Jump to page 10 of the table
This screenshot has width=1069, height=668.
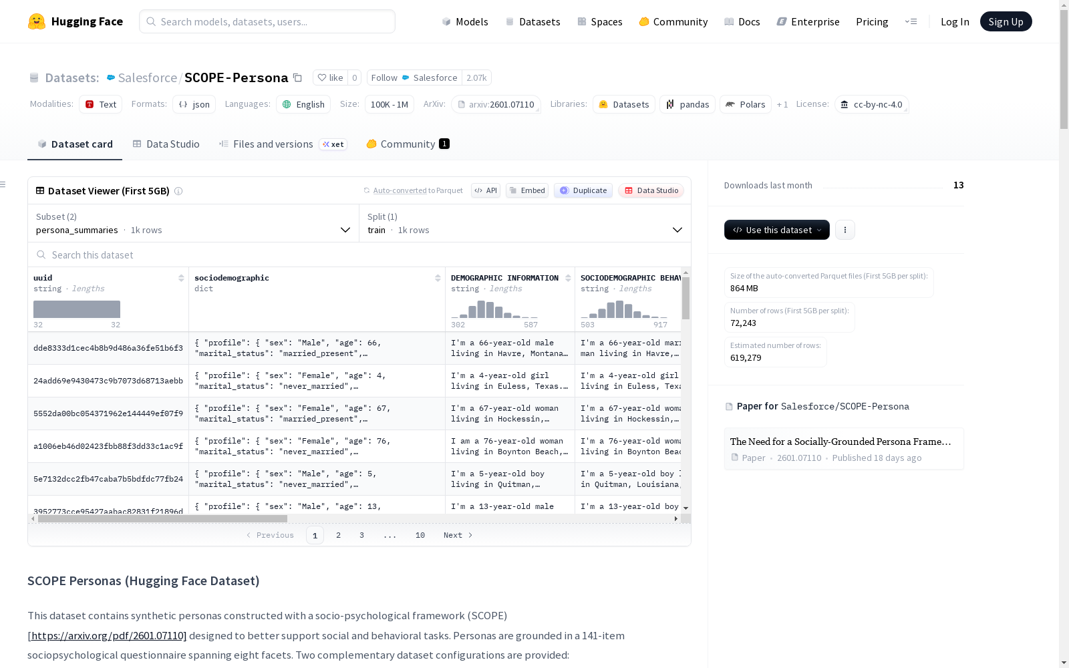[x=420, y=535]
